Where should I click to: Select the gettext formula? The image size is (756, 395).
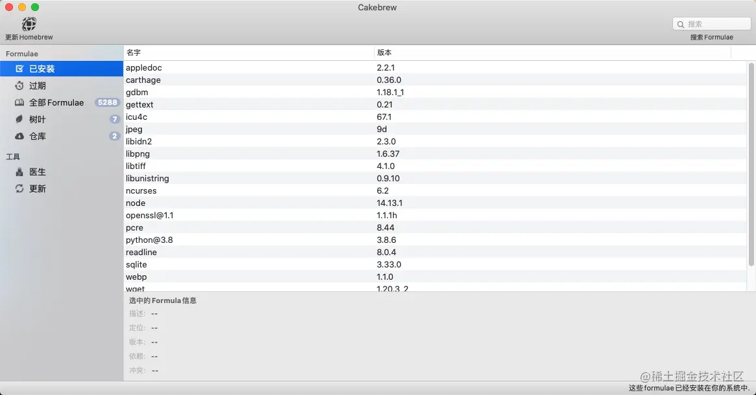point(435,104)
